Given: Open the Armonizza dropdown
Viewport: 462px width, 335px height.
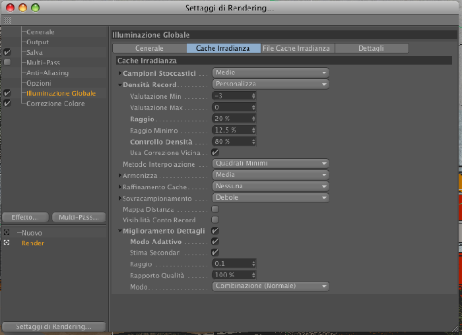Looking at the screenshot, I should (x=271, y=175).
